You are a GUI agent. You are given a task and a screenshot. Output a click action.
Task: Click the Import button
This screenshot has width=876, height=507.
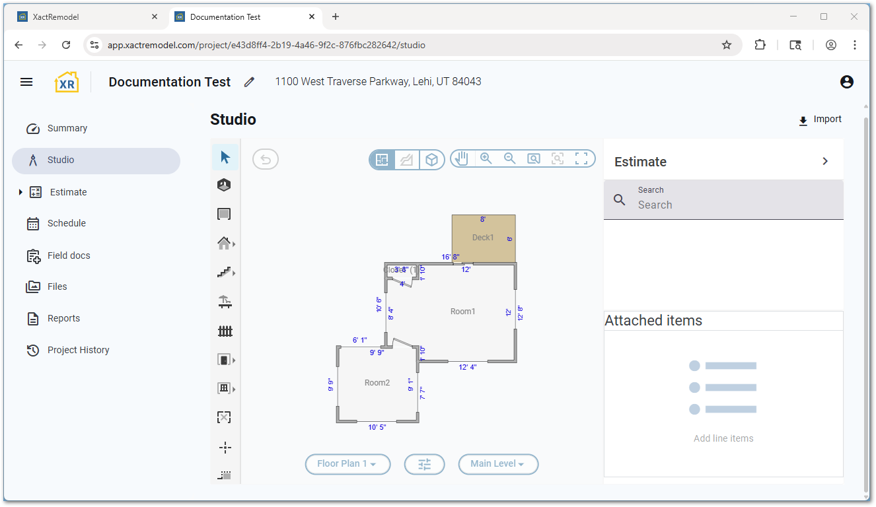pyautogui.click(x=820, y=119)
